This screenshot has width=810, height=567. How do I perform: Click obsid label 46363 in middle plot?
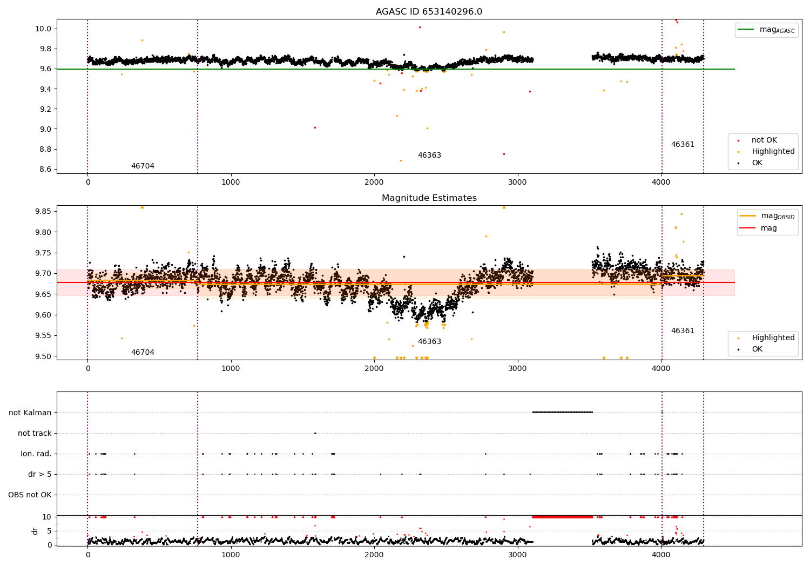pos(429,342)
